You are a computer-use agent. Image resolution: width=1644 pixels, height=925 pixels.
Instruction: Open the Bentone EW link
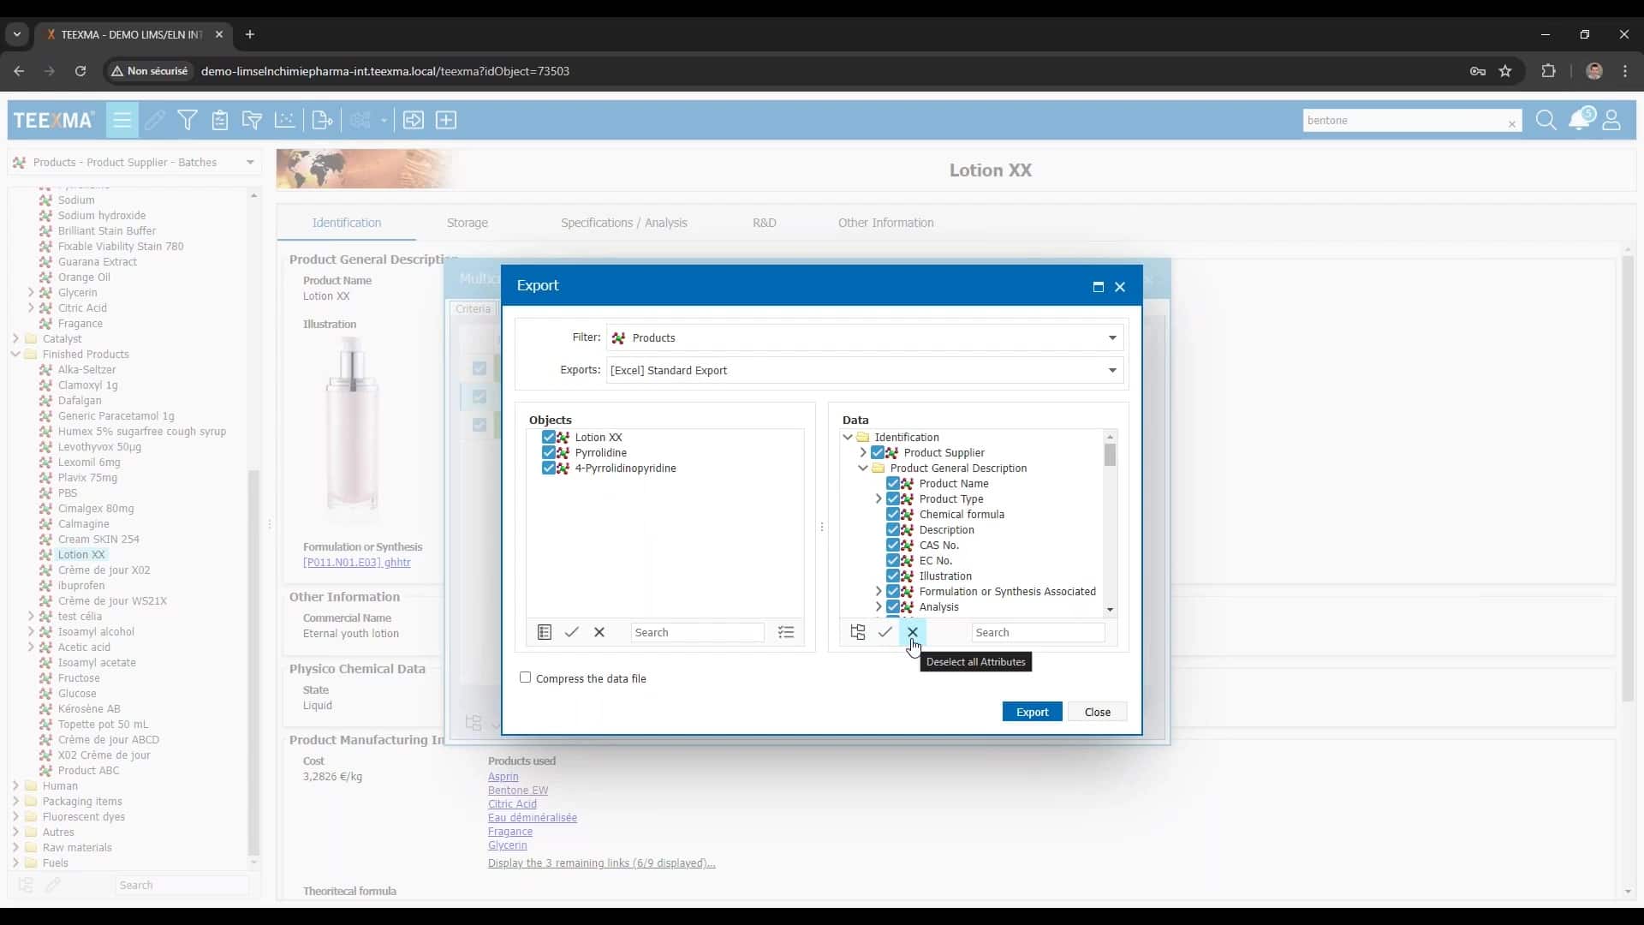coord(518,790)
